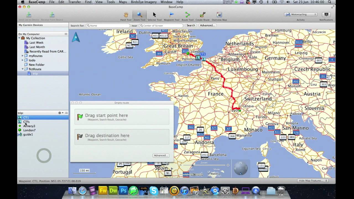Collapse the My Collection tree
This screenshot has height=199, width=354.
pyautogui.click(x=19, y=38)
